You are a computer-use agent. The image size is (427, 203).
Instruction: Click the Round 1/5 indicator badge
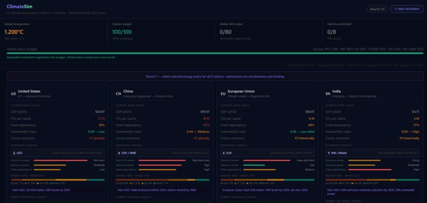click(377, 9)
